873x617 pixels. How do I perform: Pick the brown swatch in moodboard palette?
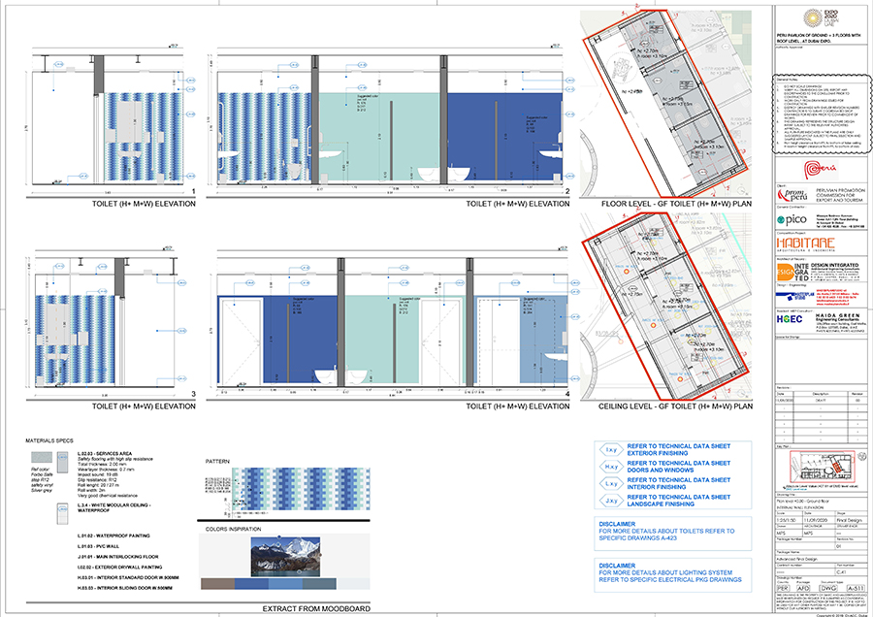(217, 584)
